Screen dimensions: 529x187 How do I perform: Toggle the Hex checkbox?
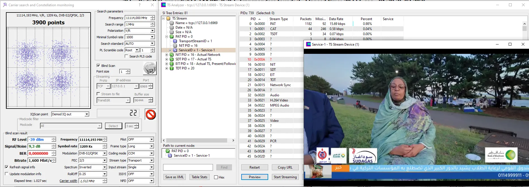216,177
